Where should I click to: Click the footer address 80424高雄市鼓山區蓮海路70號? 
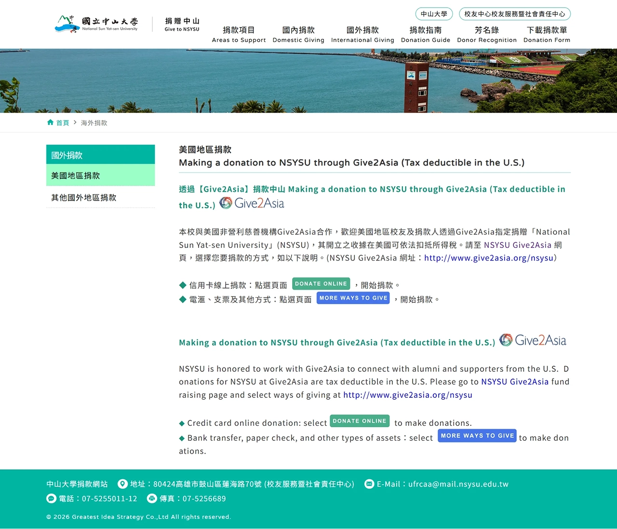[207, 484]
